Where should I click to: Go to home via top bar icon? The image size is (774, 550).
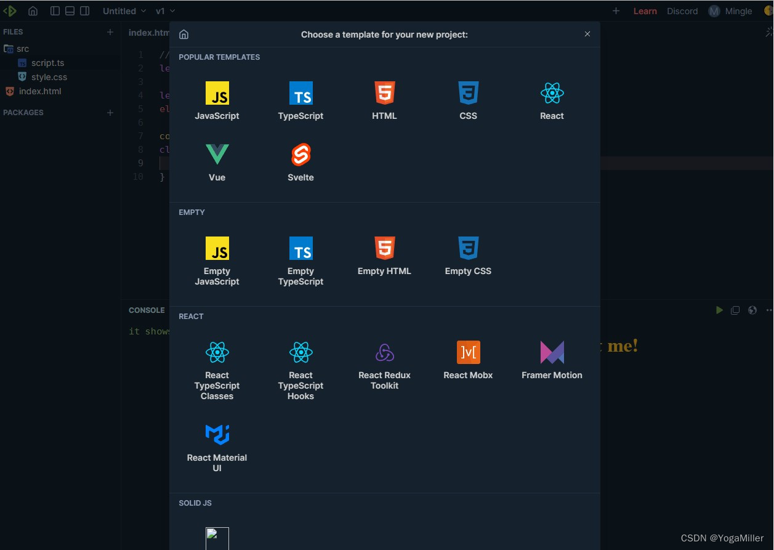coord(33,11)
